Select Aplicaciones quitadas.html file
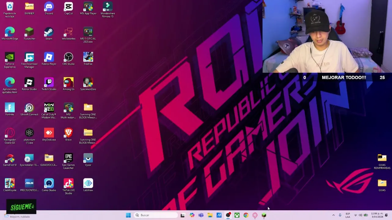This screenshot has width=392, height=220. pos(10,86)
